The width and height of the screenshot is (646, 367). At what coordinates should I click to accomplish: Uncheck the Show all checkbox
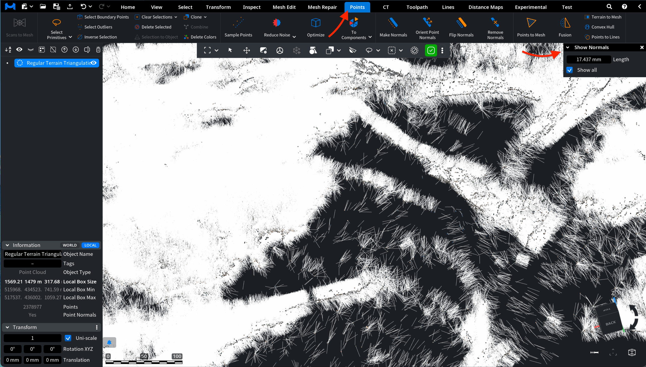[570, 70]
